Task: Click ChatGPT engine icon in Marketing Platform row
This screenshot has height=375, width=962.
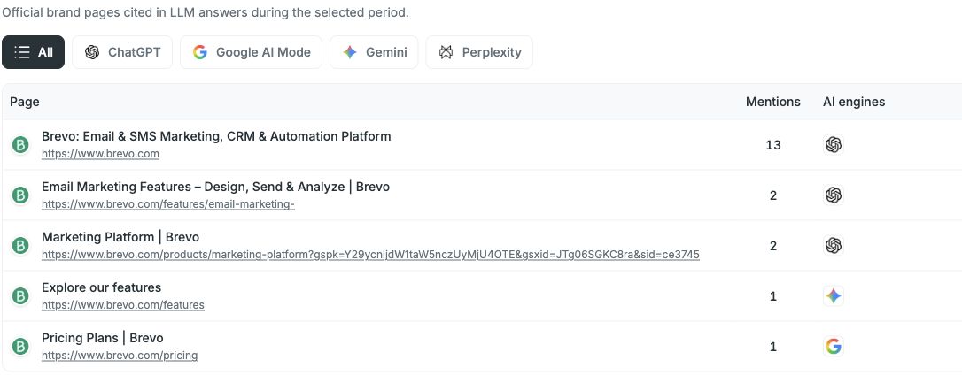Action: (834, 245)
